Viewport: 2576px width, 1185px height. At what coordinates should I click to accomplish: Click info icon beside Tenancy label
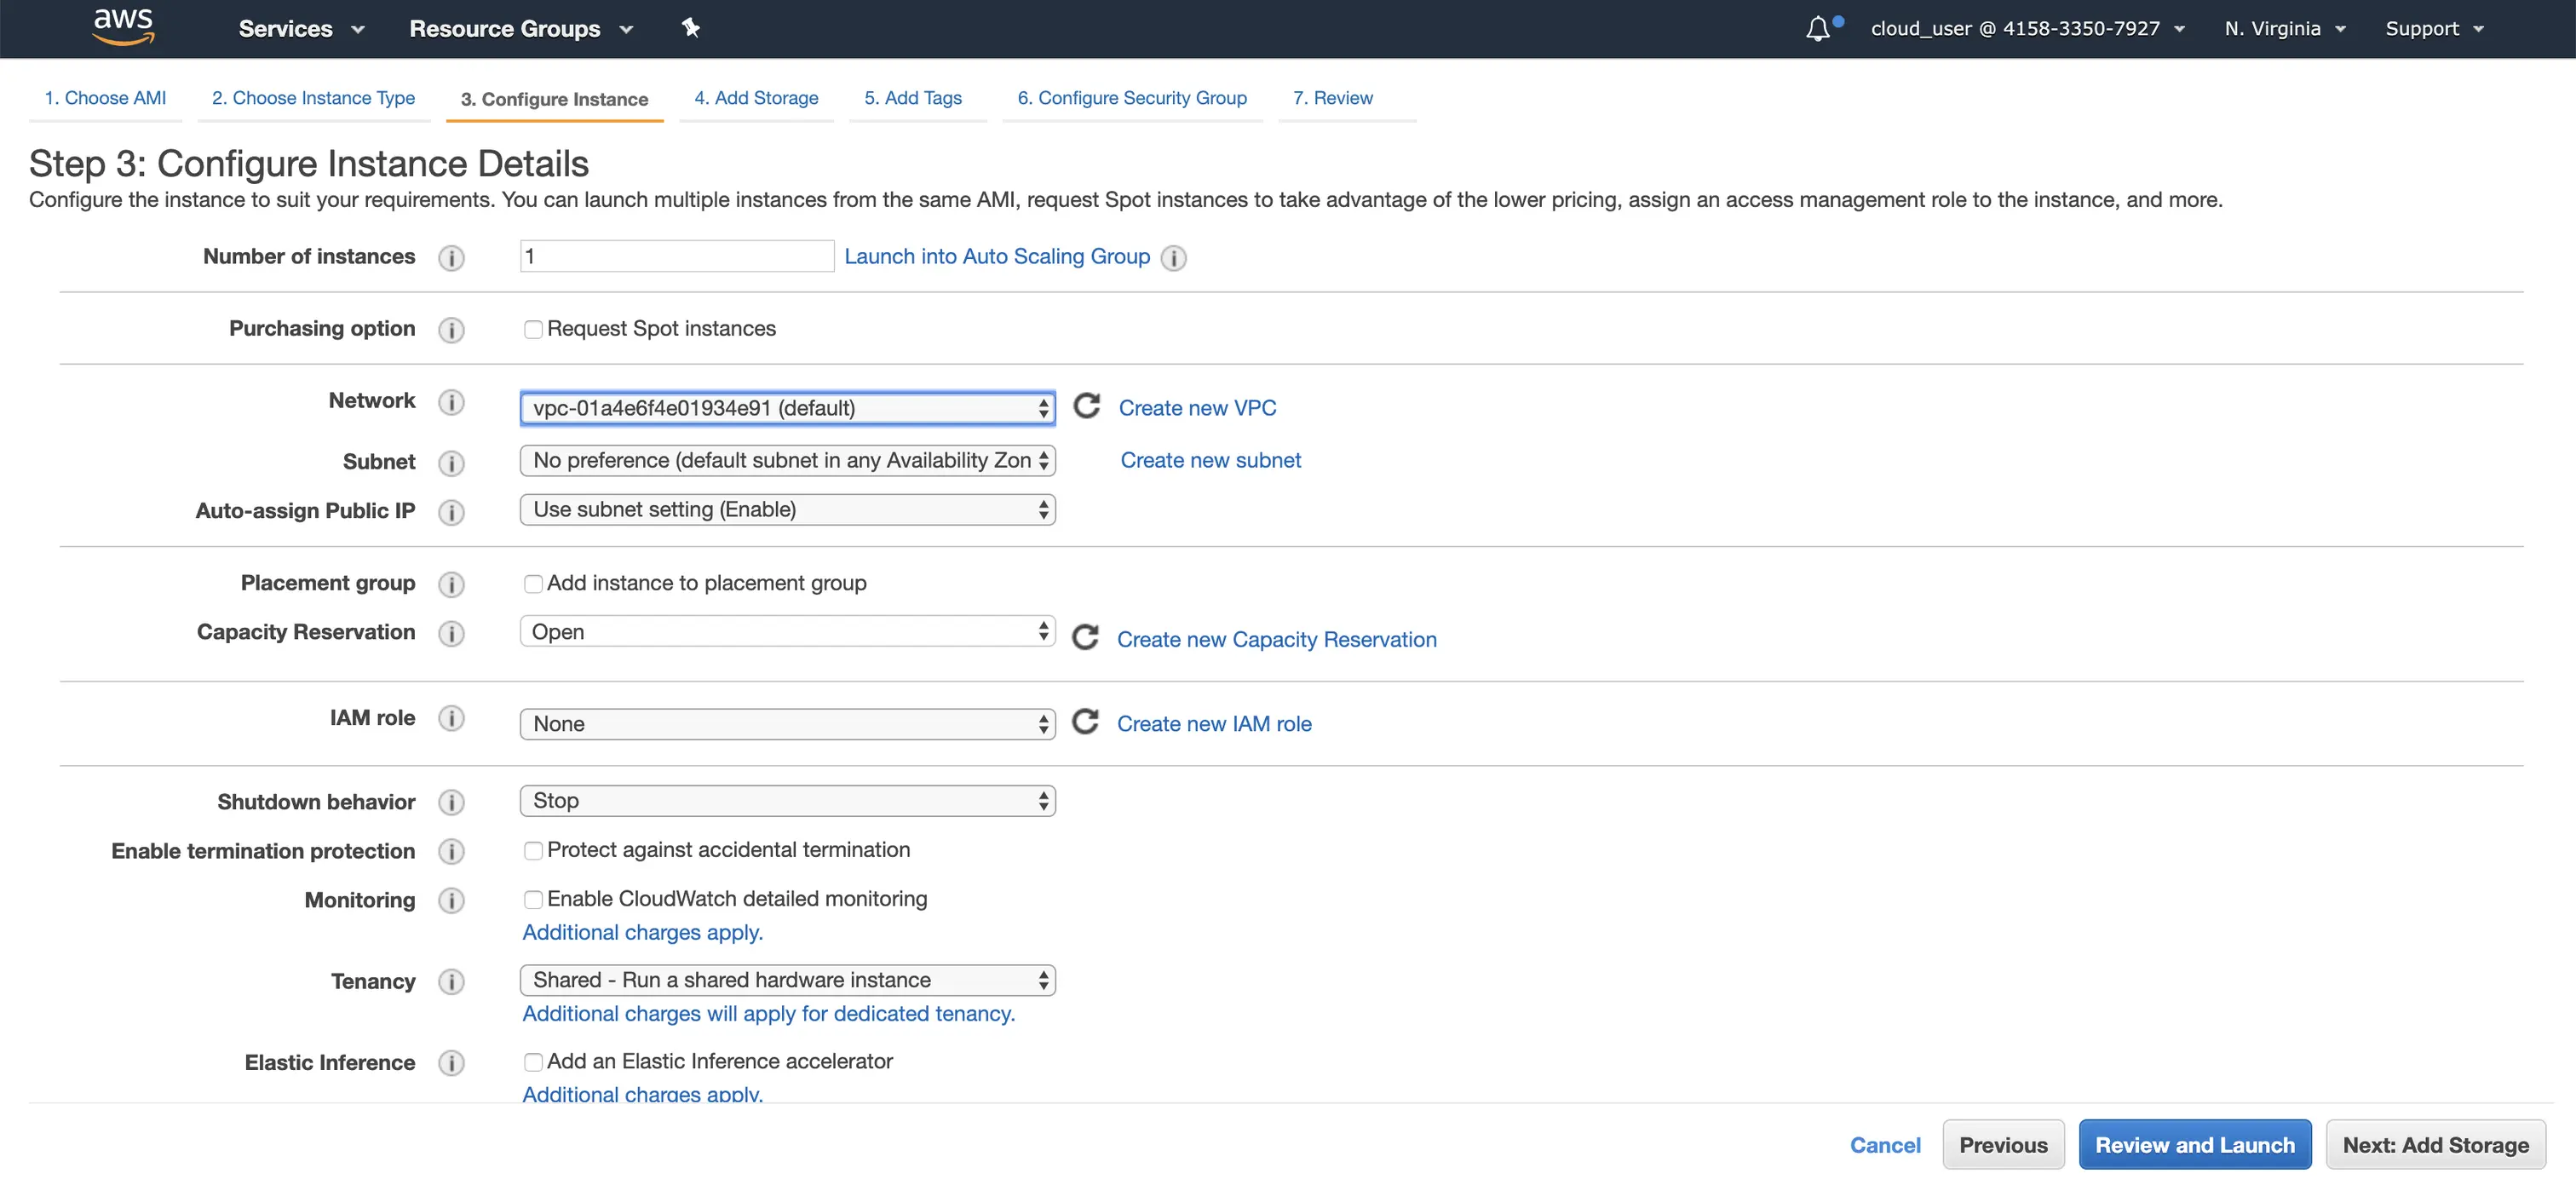click(x=451, y=981)
